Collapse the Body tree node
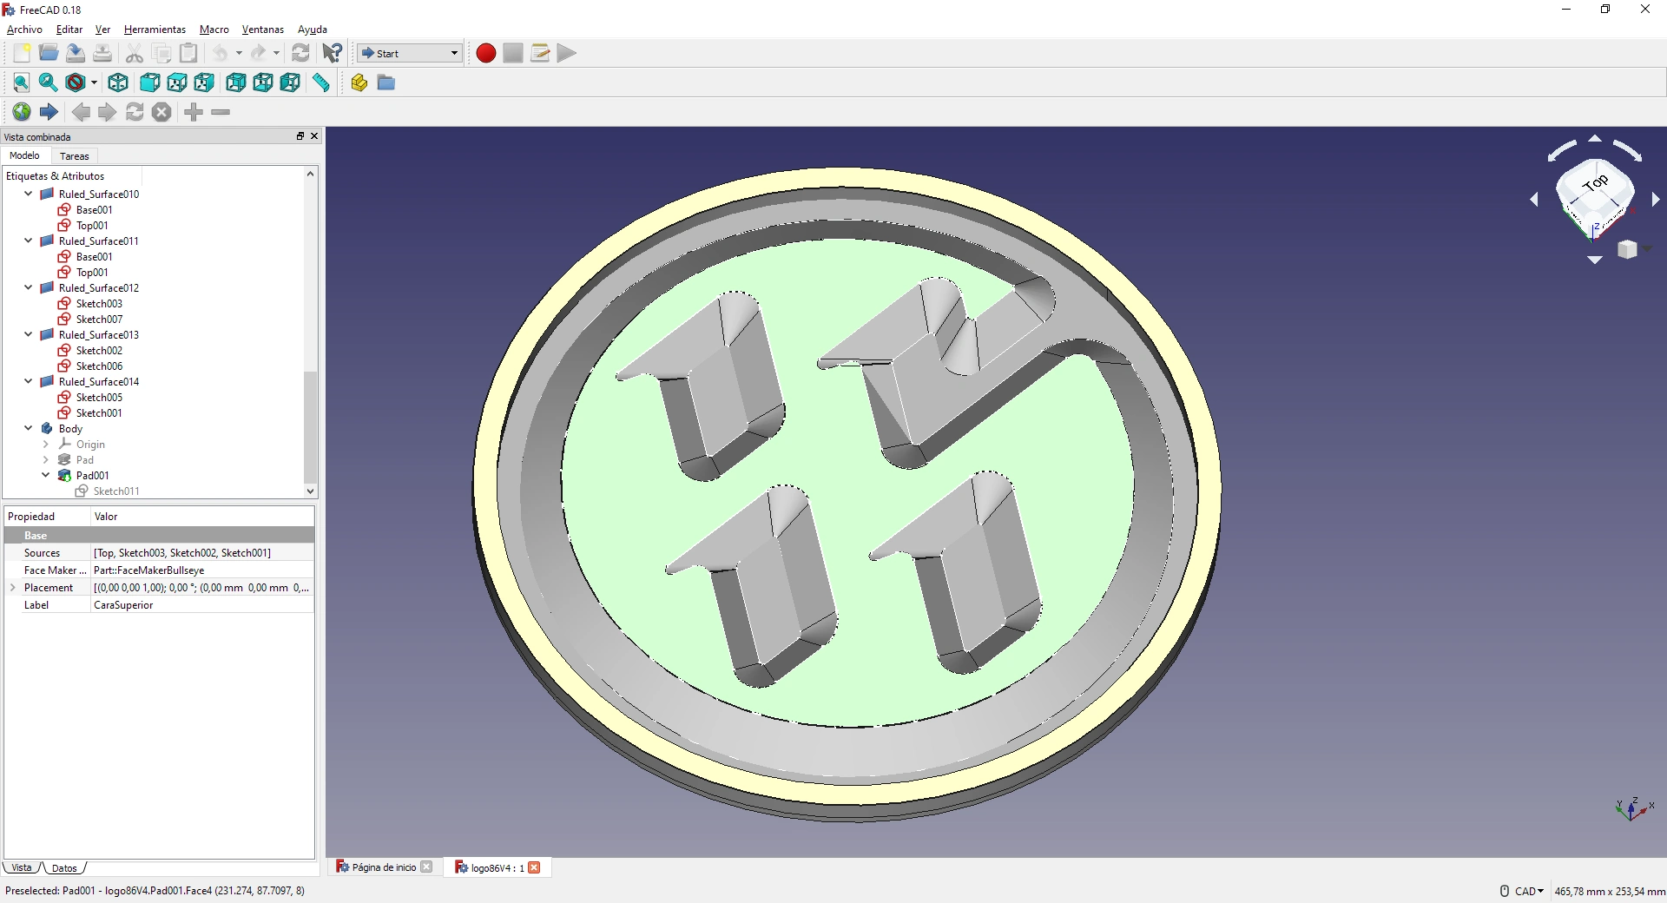Viewport: 1667px width, 903px height. tap(29, 428)
